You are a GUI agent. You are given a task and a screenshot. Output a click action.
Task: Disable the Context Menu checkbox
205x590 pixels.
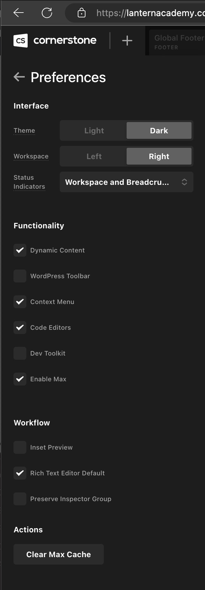20,302
